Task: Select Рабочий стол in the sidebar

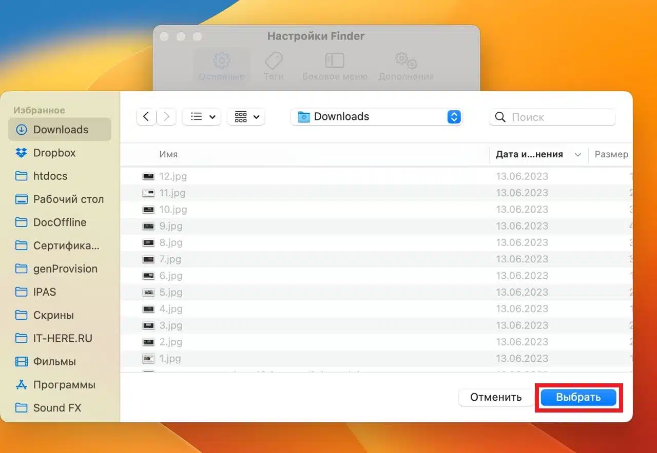Action: [68, 199]
